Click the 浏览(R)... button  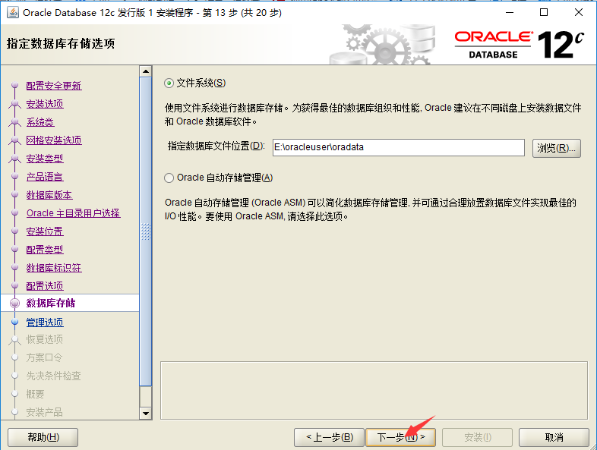coord(556,148)
